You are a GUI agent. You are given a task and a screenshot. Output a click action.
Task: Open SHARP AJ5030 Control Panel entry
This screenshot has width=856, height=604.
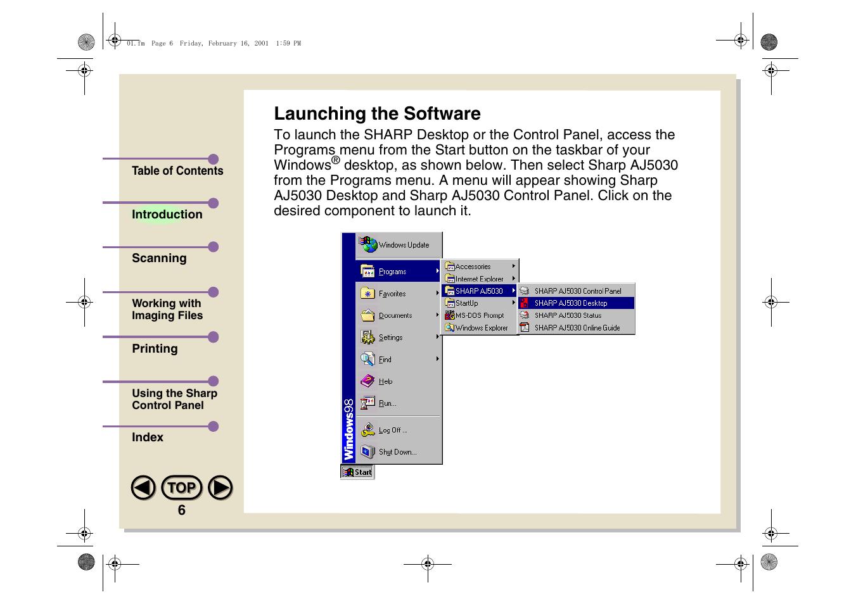point(576,291)
